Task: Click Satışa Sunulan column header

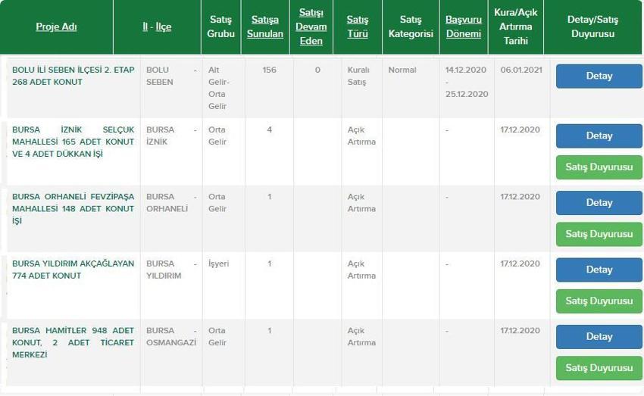Action: point(265,27)
